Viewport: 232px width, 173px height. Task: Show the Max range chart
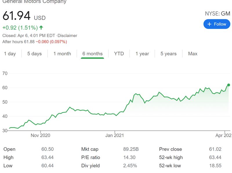[193, 54]
